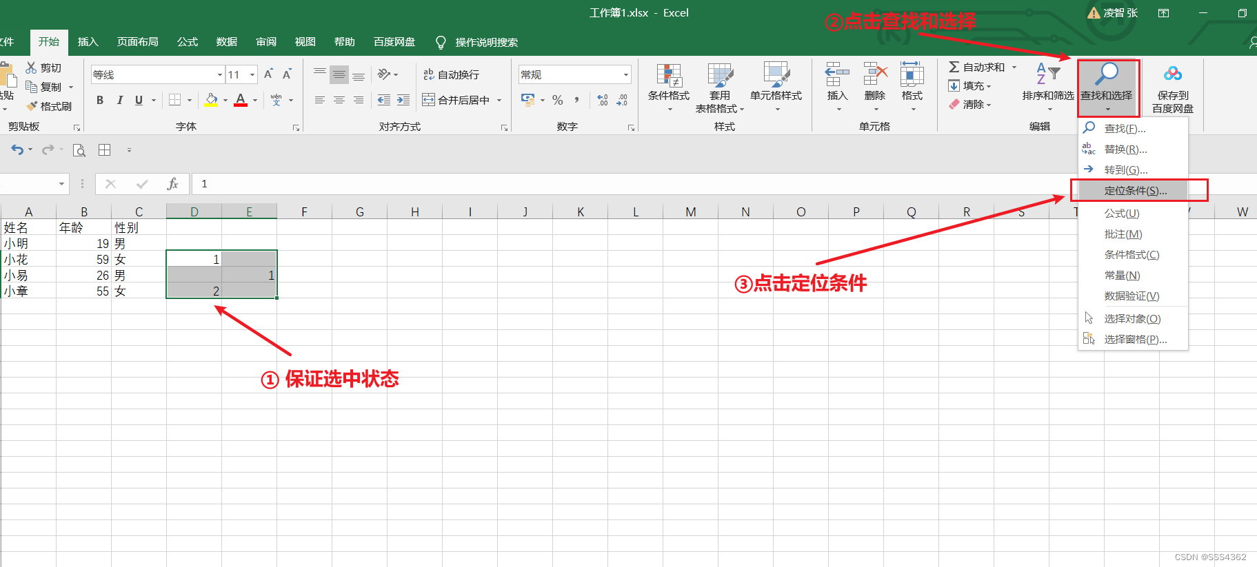Open Sort and Filter (排序和筛选)
This screenshot has height=567, width=1257.
pos(1048,87)
